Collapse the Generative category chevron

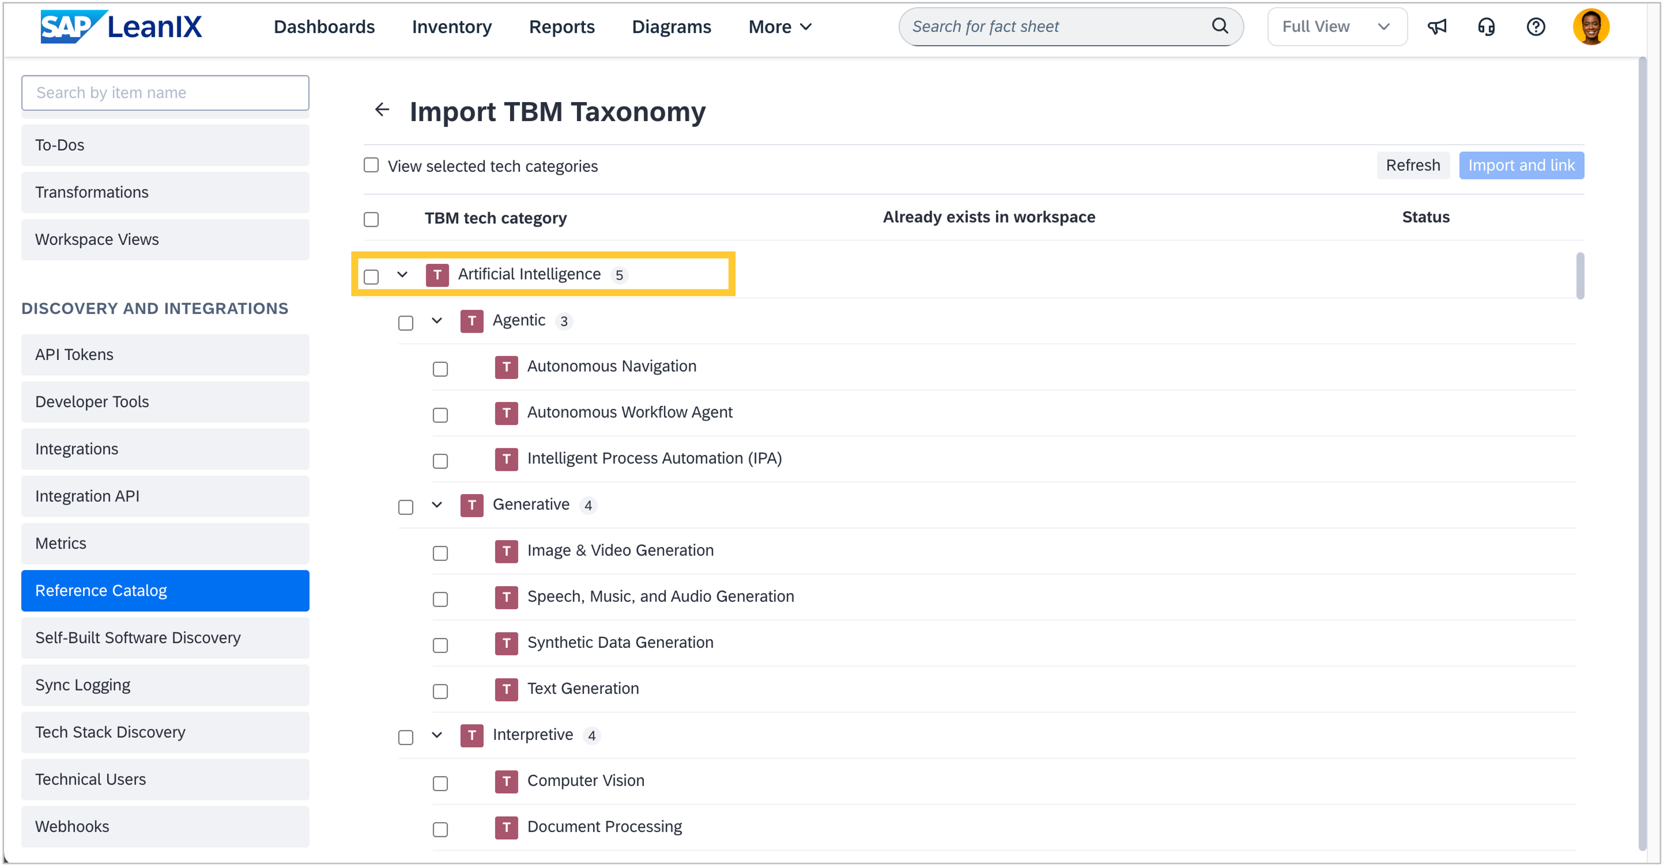pyautogui.click(x=437, y=504)
